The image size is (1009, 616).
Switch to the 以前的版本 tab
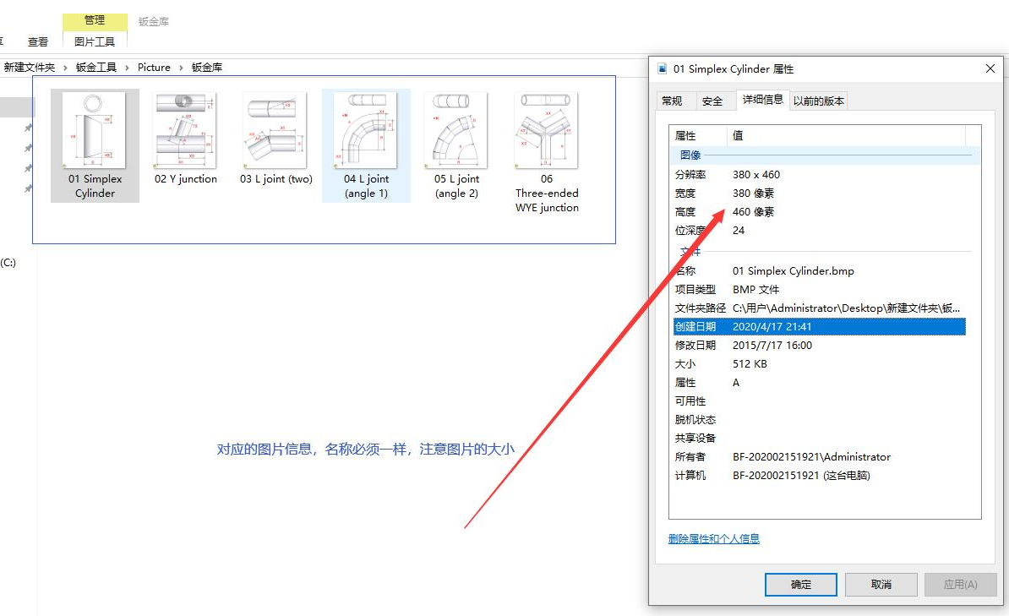(x=818, y=101)
